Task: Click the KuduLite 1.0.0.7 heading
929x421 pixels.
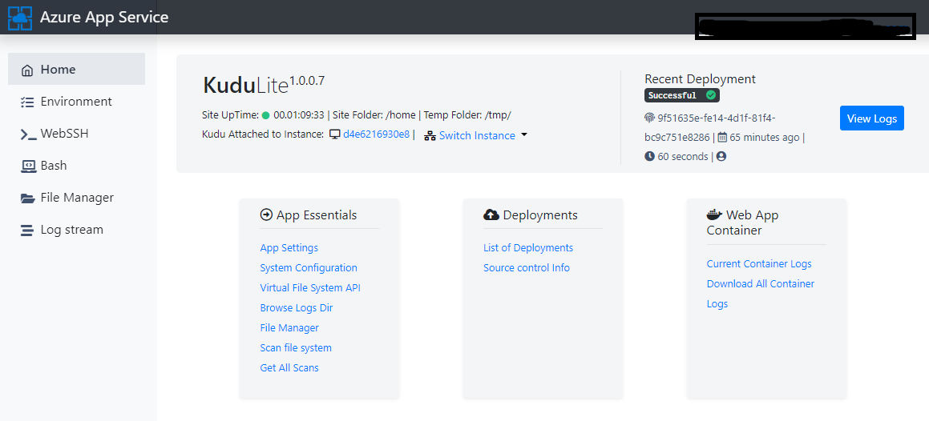Action: 264,85
